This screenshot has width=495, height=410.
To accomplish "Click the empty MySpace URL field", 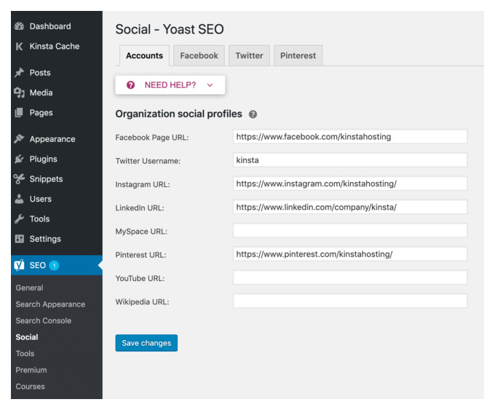I will tap(350, 231).
